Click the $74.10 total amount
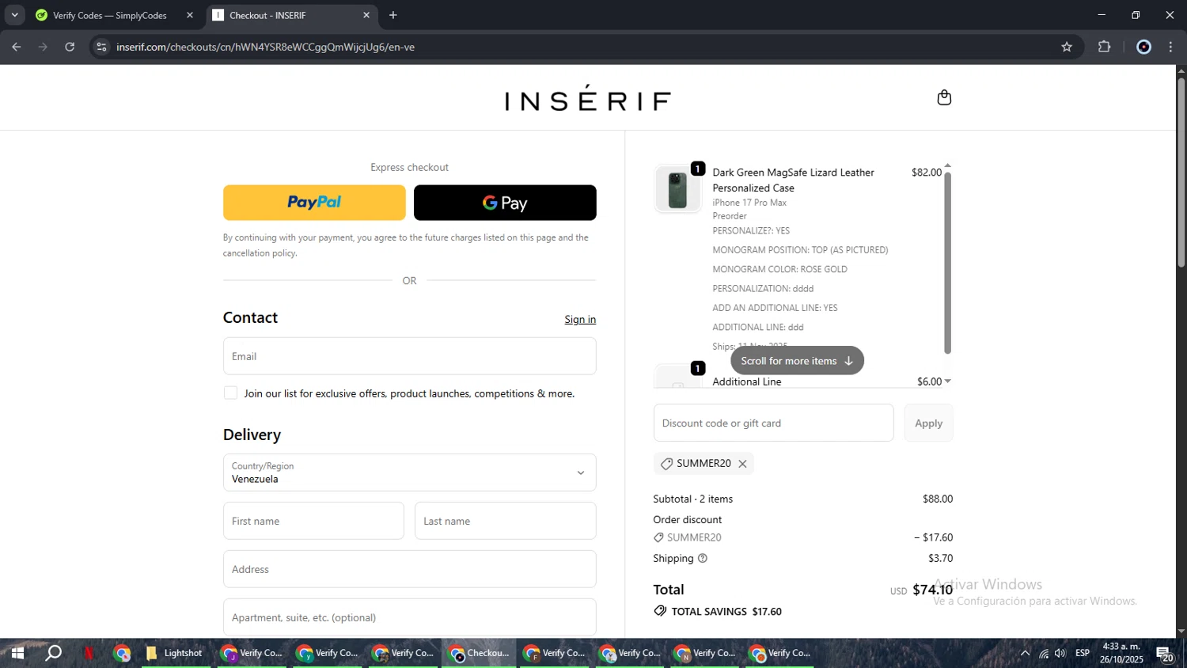This screenshot has width=1187, height=668. point(932,590)
